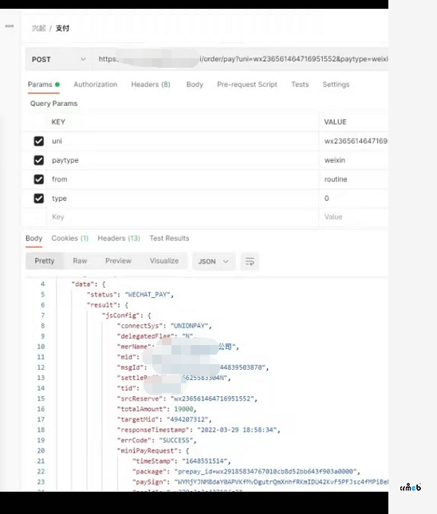The width and height of the screenshot is (437, 514).
Task: Expand the JSON format dropdown
Action: pyautogui.click(x=214, y=261)
